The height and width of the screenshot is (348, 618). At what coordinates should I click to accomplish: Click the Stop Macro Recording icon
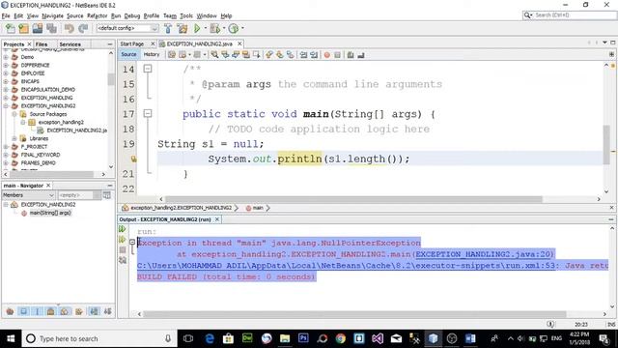pos(337,55)
